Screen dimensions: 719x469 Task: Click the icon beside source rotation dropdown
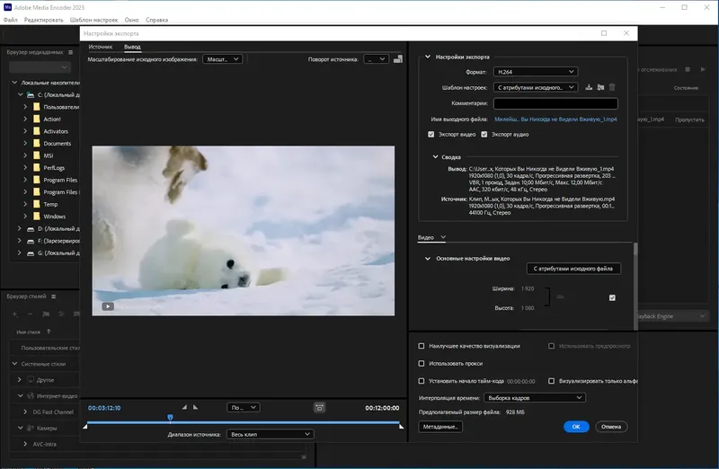[x=398, y=59]
